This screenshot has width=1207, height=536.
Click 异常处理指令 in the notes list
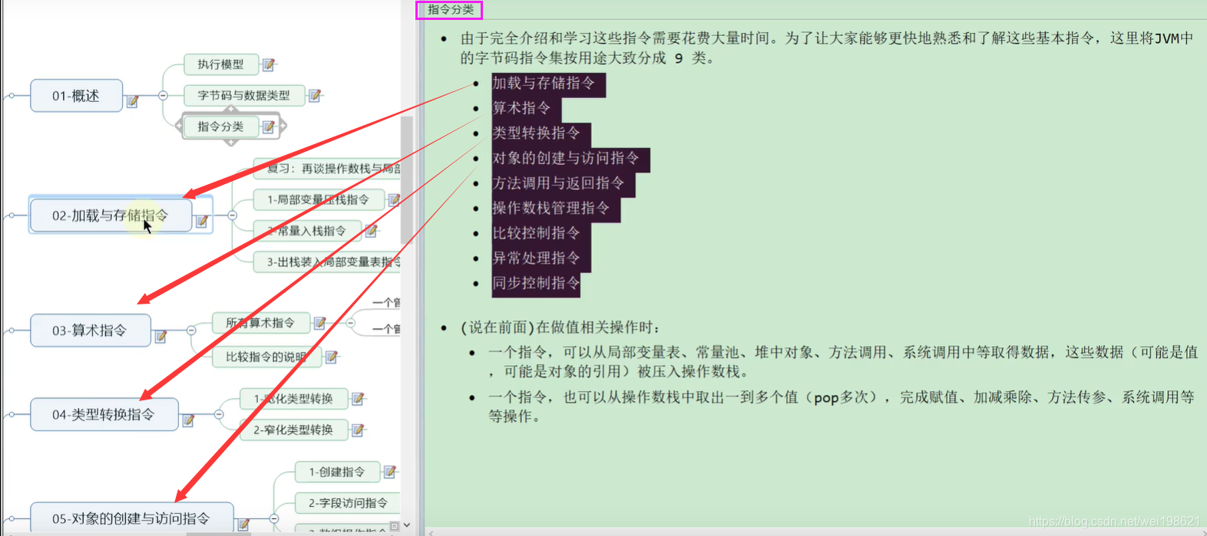point(536,258)
